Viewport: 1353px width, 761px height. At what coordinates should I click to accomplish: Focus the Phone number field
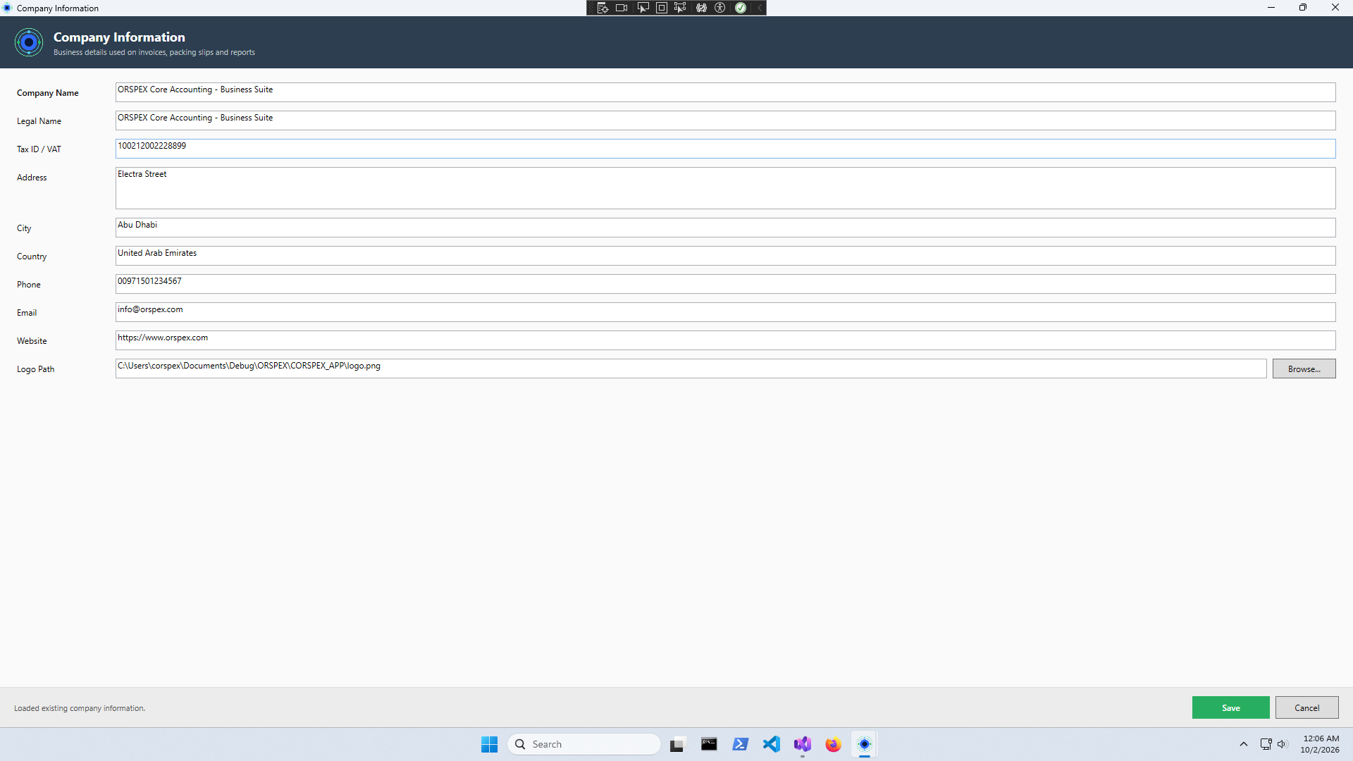coord(725,284)
